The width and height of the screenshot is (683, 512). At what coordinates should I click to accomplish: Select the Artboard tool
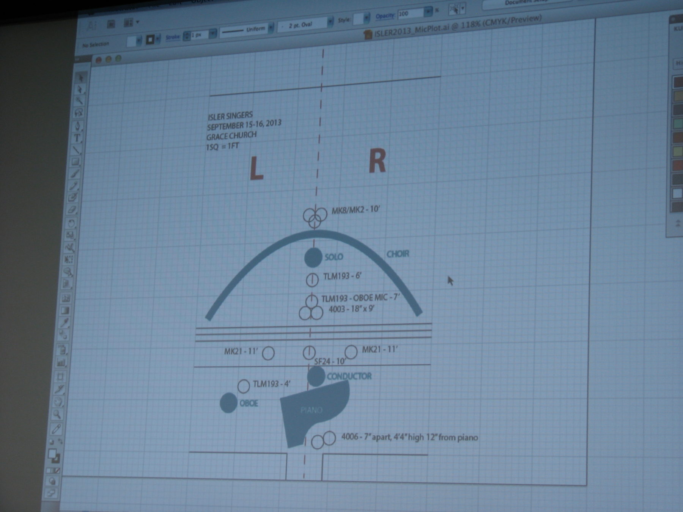[x=61, y=377]
